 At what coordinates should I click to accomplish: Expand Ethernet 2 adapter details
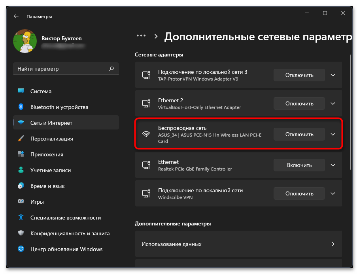pos(333,103)
